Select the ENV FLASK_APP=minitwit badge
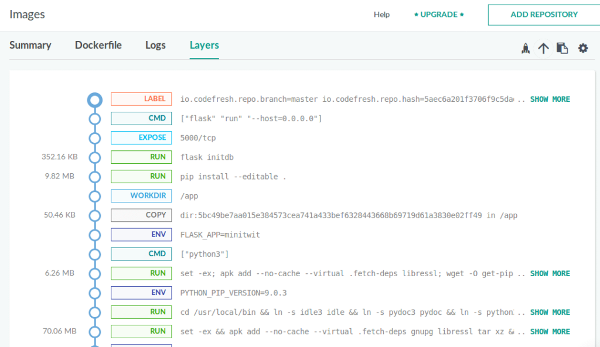 141,234
